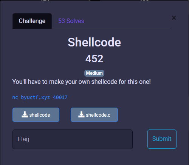Viewport: 189px width, 165px height.
Task: Click the download icon beside shellcode
Action: 25,114
